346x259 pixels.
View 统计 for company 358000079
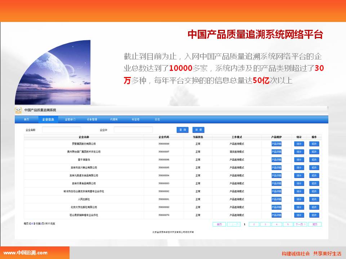[x=299, y=215]
